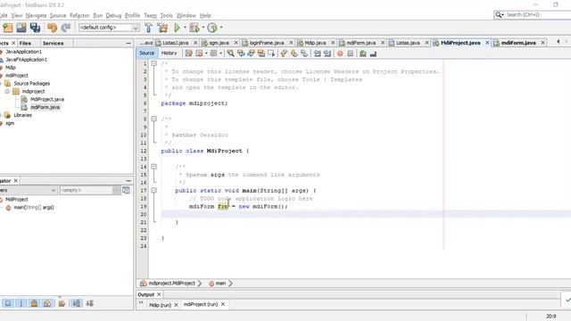The height and width of the screenshot is (321, 571).
Task: Select mdiForm.java in the project tree
Action: (46, 107)
